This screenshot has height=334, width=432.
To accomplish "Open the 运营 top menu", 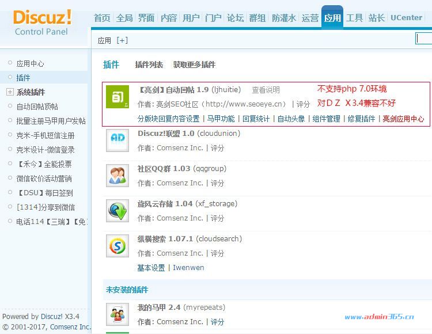I will 310,18.
